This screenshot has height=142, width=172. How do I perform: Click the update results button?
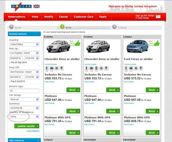[x=27, y=126]
